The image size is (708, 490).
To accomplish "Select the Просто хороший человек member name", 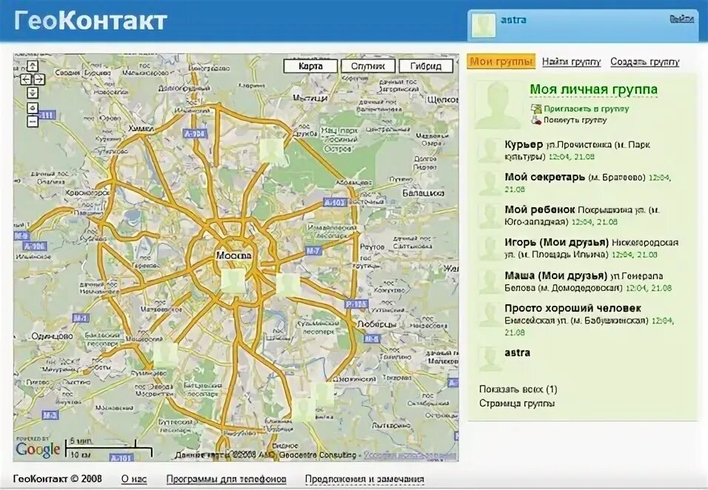I will 573,309.
